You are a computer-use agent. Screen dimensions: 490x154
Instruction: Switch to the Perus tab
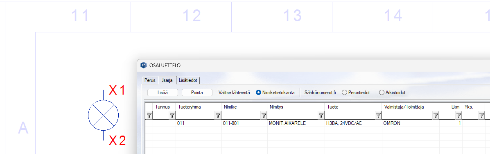coord(150,80)
